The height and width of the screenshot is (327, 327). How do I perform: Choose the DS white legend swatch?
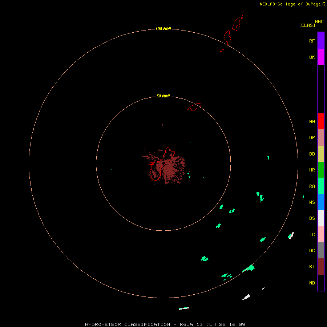[x=321, y=218]
